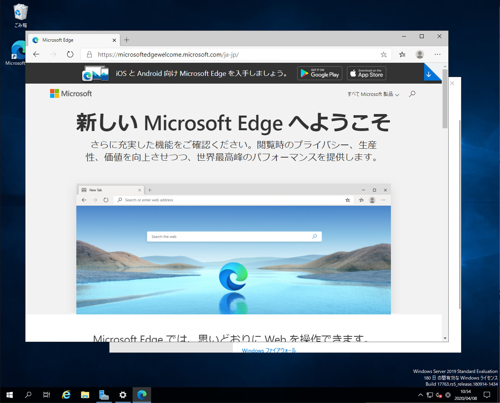Click the tray icon right of the speaker

point(448,395)
